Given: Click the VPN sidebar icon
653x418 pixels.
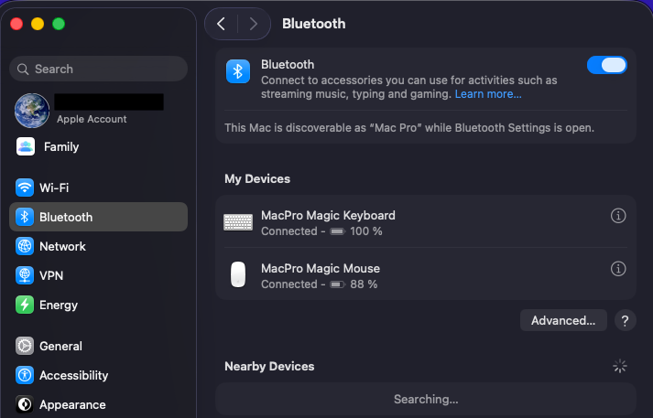Looking at the screenshot, I should coord(25,275).
